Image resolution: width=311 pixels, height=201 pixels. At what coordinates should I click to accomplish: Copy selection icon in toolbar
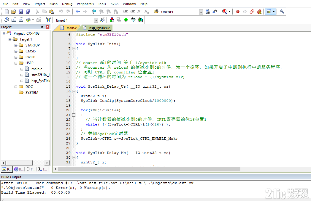45,12
